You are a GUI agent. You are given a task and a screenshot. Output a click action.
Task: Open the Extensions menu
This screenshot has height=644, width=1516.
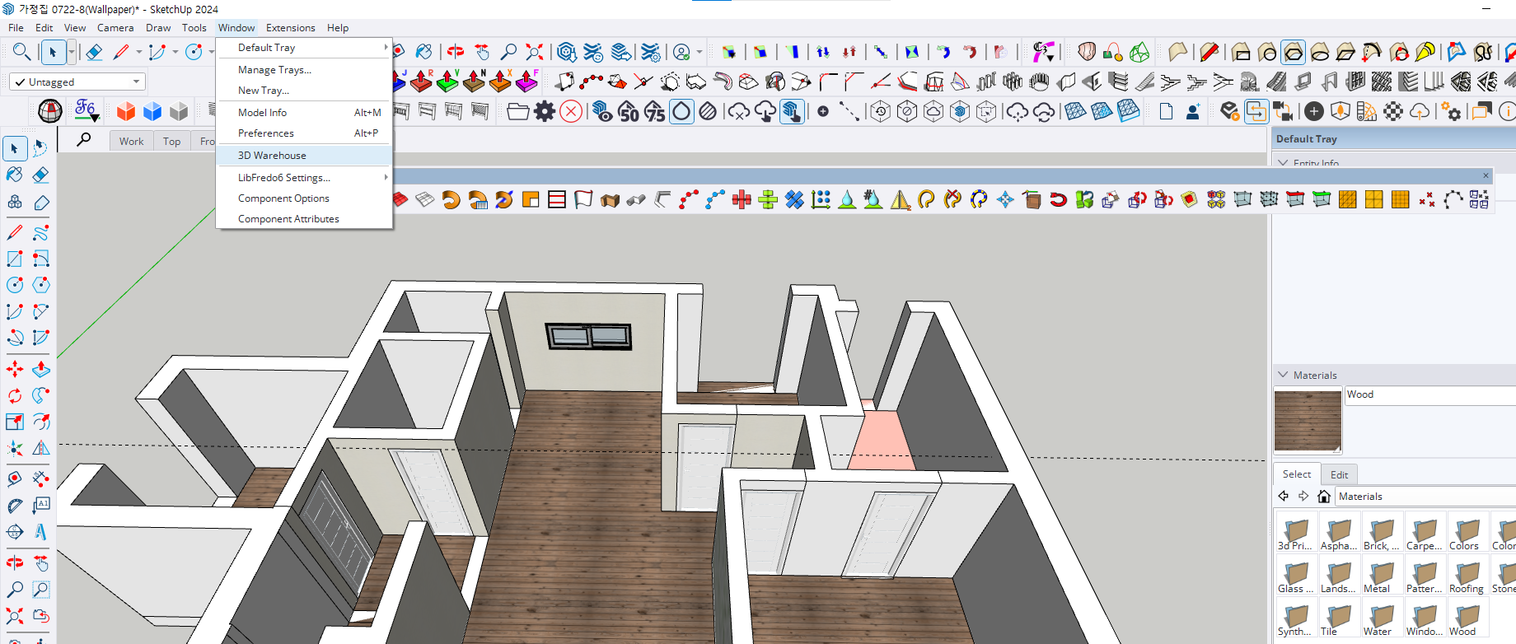click(290, 27)
